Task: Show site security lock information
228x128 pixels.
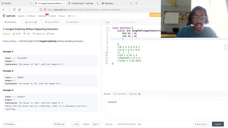Action: point(45,10)
